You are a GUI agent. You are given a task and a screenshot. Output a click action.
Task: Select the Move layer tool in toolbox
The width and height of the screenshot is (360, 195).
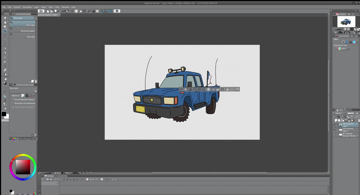coord(5,31)
